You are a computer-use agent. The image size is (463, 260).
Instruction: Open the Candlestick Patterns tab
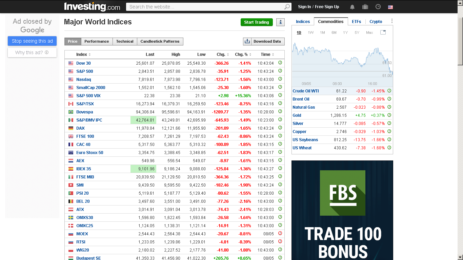(160, 41)
